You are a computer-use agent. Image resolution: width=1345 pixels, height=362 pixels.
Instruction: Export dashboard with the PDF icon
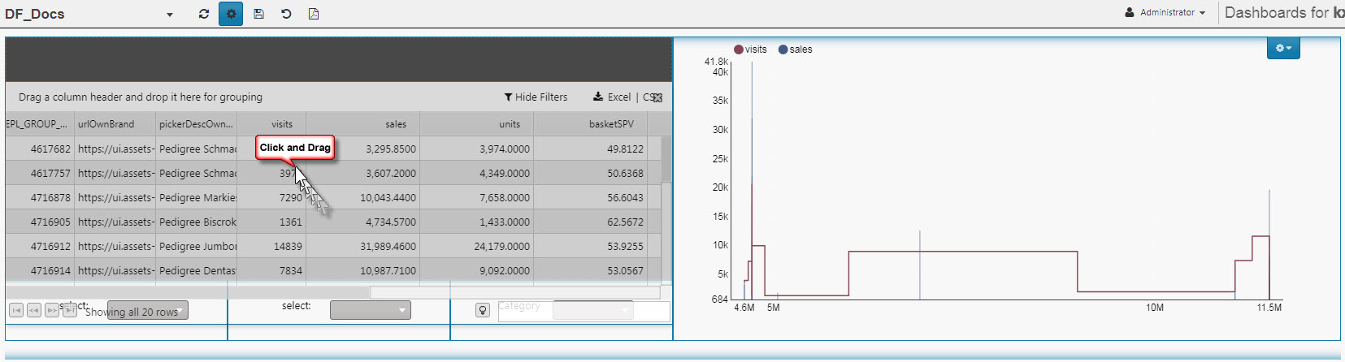[x=314, y=14]
